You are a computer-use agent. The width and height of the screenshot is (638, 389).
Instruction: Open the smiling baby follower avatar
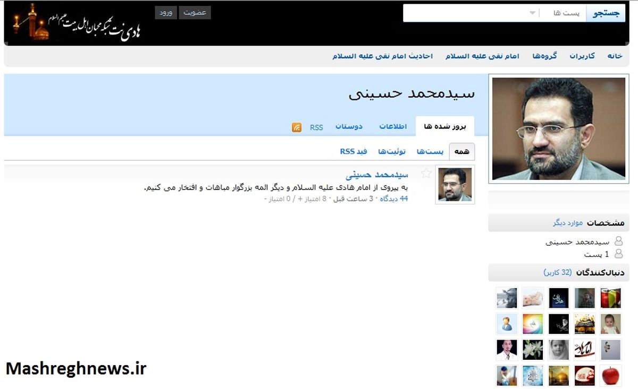point(610,324)
